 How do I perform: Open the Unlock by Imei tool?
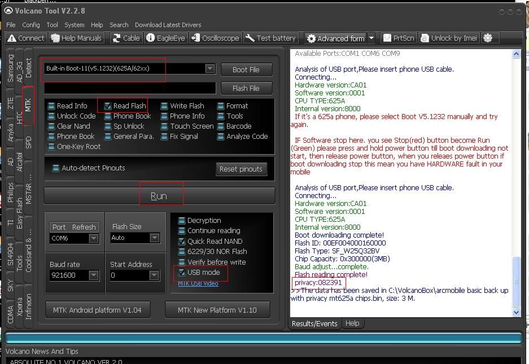click(x=449, y=38)
